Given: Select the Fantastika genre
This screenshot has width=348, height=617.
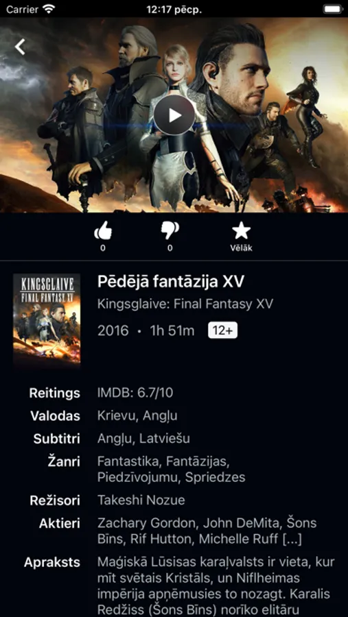Looking at the screenshot, I should (128, 460).
